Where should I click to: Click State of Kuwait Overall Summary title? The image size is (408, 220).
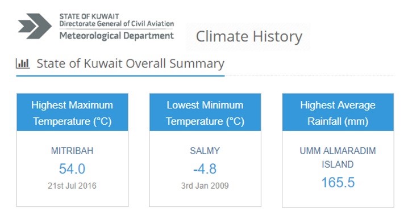[130, 64]
